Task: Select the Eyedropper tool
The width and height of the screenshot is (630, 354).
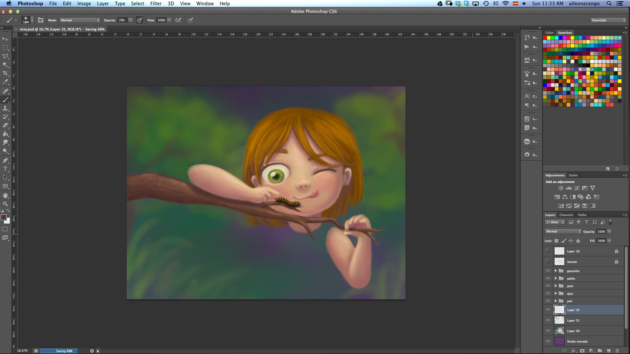Action: [x=5, y=82]
